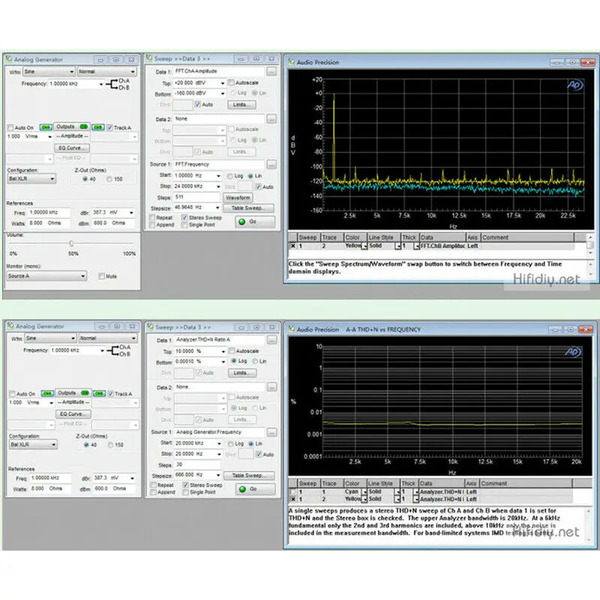Click the Comment column header in THD+N legend

pos(526,484)
